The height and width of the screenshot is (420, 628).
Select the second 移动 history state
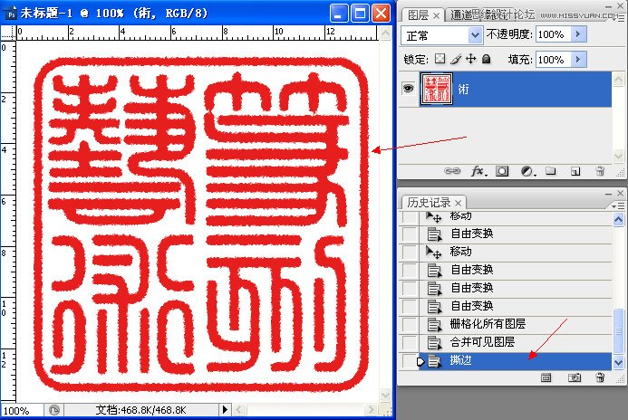[516, 252]
